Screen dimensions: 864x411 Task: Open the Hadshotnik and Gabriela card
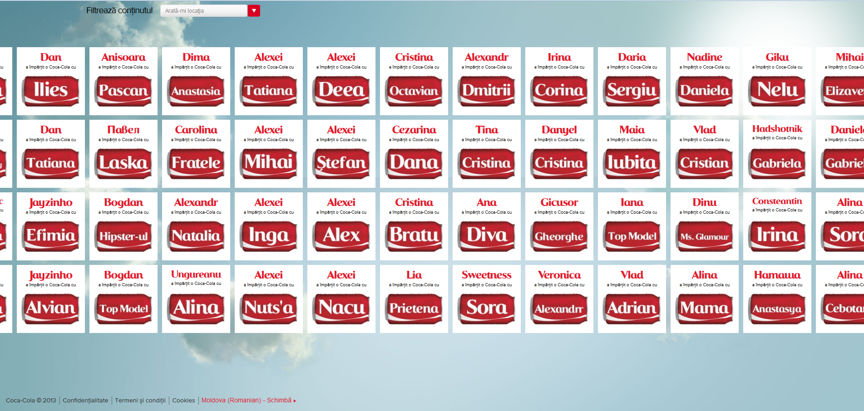tap(777, 154)
